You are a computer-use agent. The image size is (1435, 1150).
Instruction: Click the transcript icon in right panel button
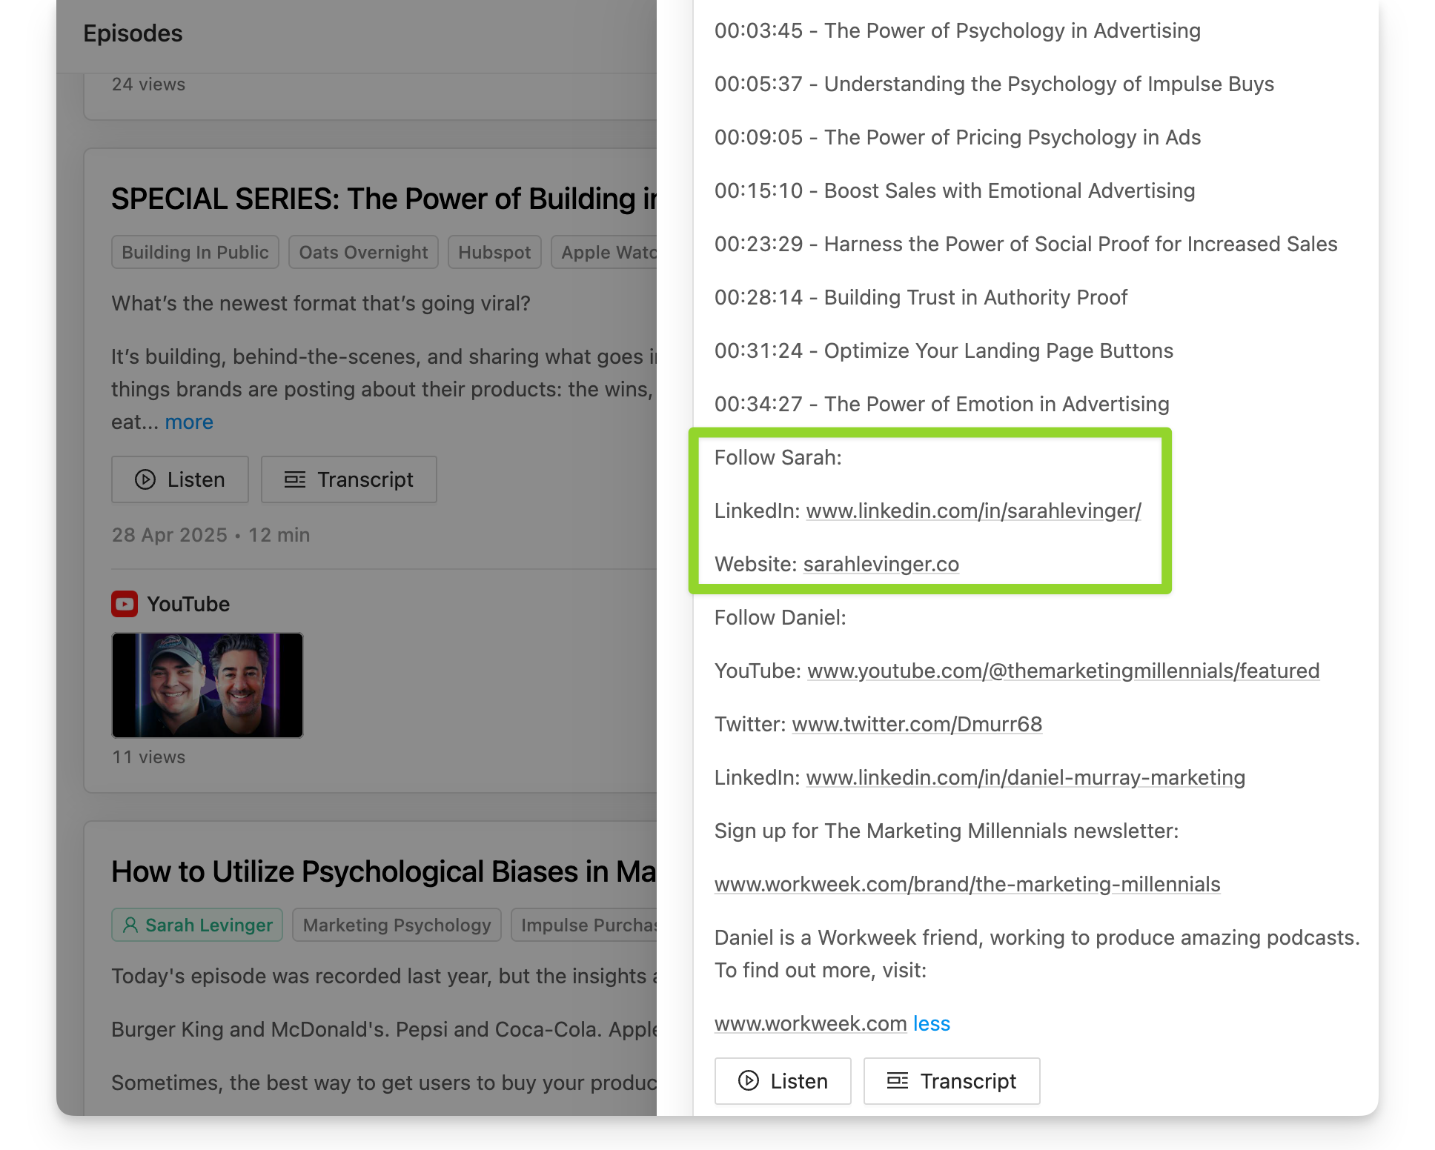[x=898, y=1081]
